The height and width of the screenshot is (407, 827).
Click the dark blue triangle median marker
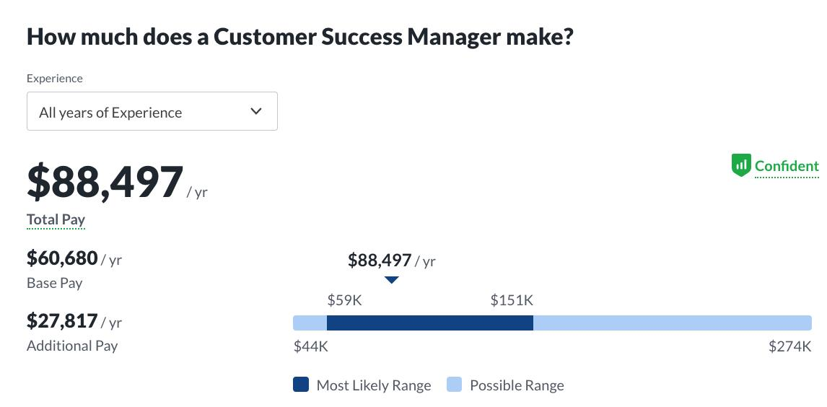(x=391, y=280)
